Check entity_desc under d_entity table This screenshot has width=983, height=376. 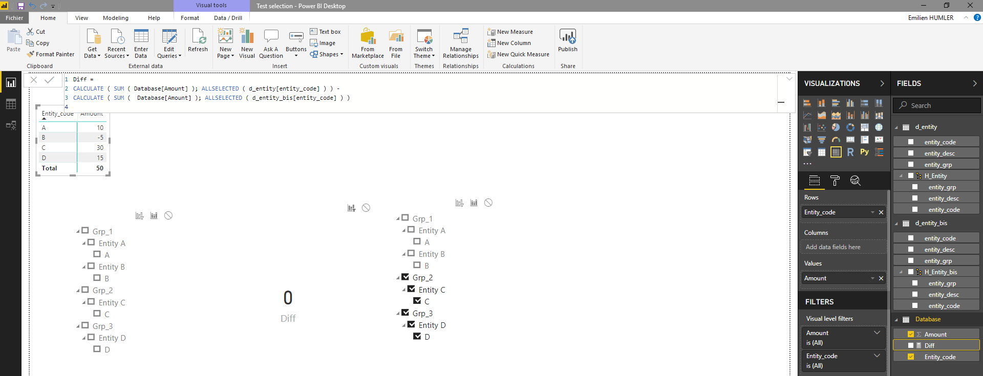911,153
